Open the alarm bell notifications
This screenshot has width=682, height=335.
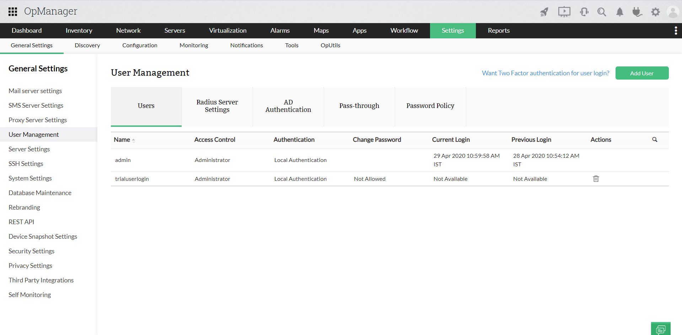[619, 12]
